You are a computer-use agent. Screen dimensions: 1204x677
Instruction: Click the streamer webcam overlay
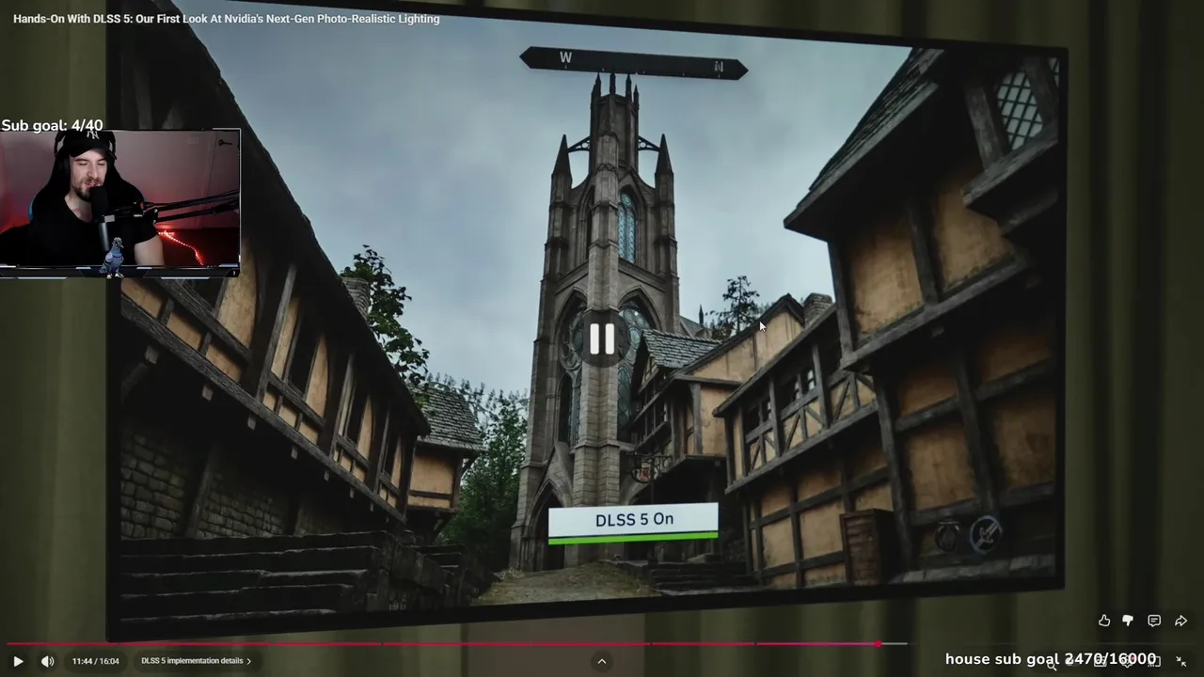(x=120, y=203)
